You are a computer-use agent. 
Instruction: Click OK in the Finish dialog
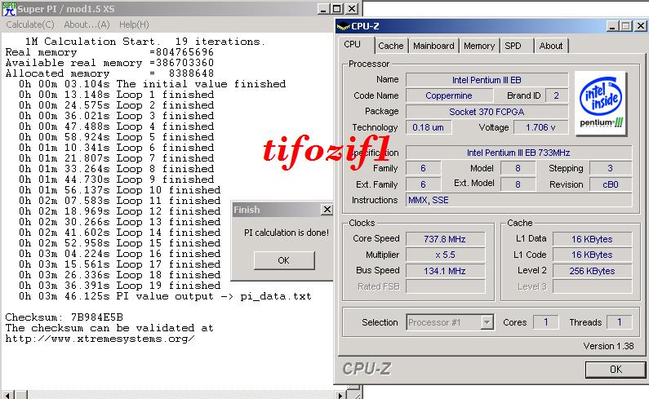284,260
